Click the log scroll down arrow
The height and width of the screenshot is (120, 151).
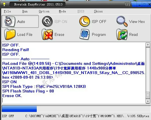[148, 101]
